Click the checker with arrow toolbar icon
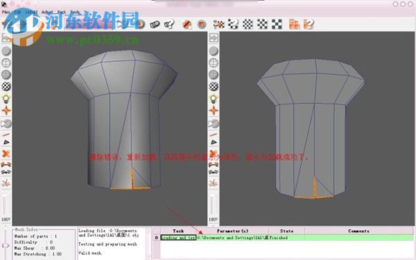Image resolution: width=416 pixels, height=260 pixels. click(218, 24)
